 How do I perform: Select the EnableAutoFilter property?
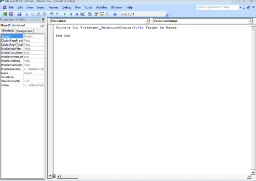(22, 48)
